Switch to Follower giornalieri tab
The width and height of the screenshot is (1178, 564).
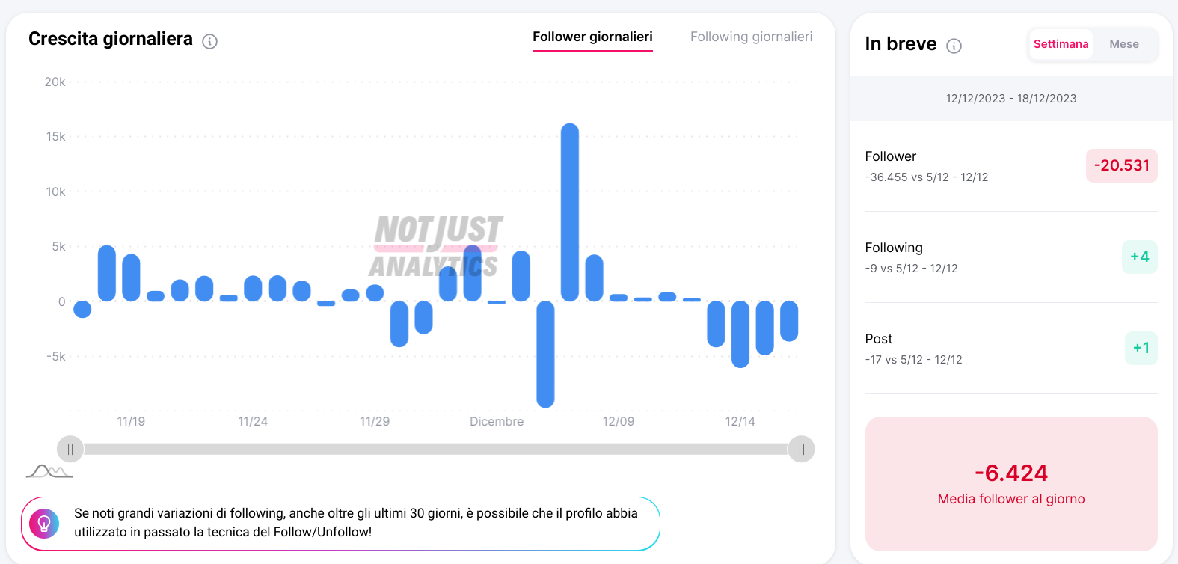click(x=592, y=37)
